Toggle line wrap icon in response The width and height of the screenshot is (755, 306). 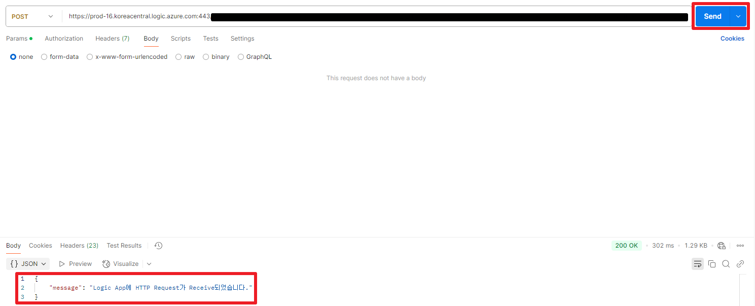pyautogui.click(x=698, y=264)
